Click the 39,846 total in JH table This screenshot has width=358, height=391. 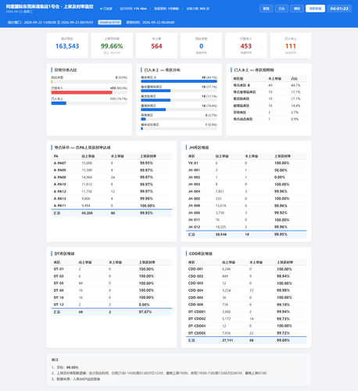click(x=221, y=235)
